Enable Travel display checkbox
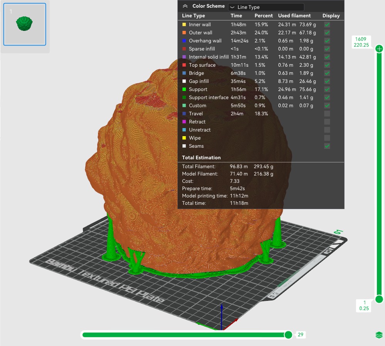 (x=327, y=114)
